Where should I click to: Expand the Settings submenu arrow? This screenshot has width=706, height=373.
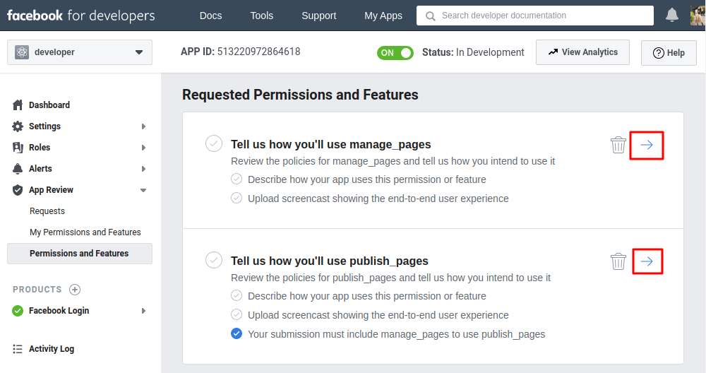[143, 126]
